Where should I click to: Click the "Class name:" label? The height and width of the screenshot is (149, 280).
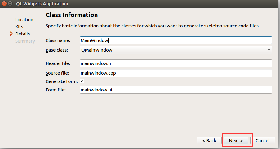pyautogui.click(x=58, y=40)
